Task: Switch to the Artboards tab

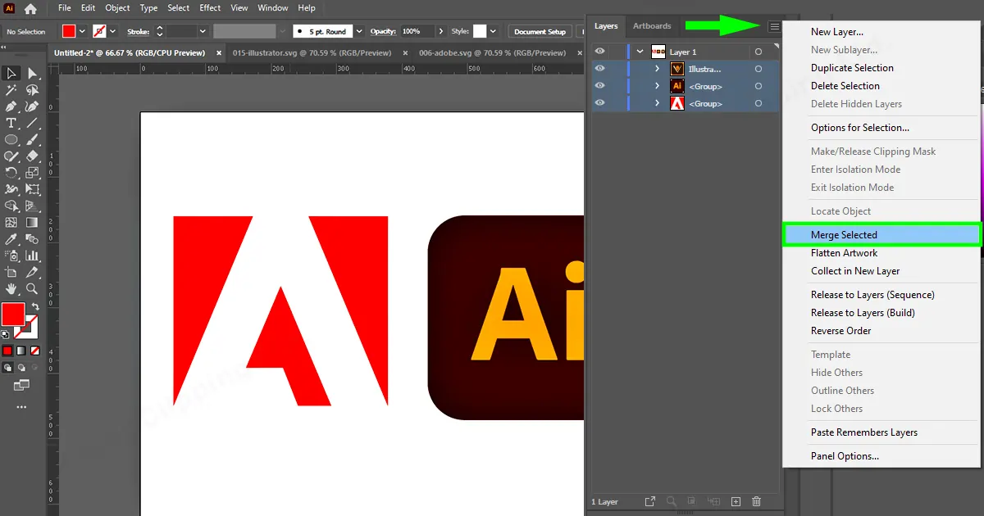Action: coord(652,26)
